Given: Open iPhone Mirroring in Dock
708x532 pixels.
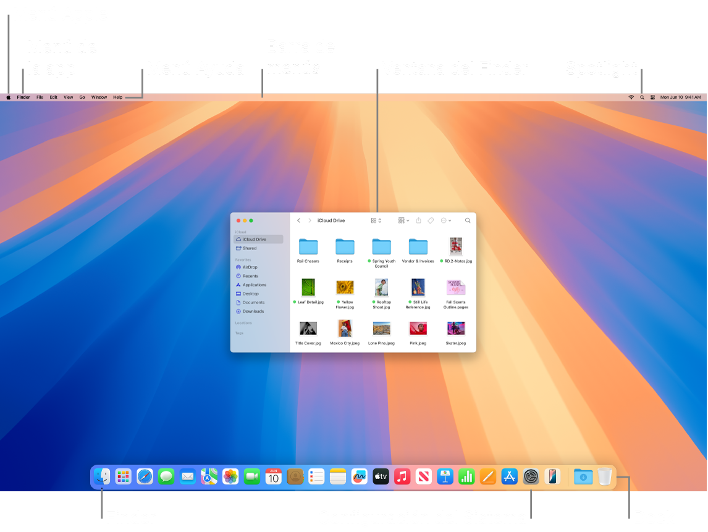Looking at the screenshot, I should (x=552, y=476).
